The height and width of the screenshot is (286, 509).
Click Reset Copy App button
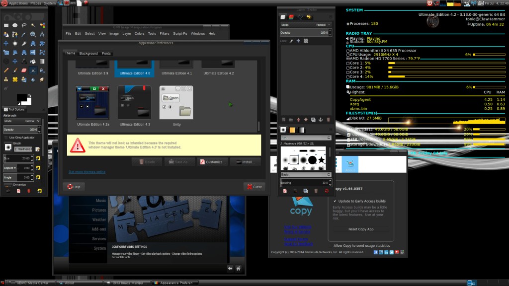click(361, 229)
